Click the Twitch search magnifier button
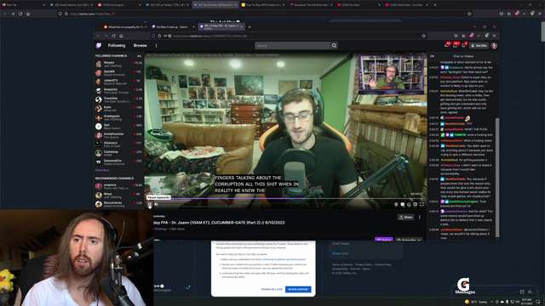 coord(334,45)
